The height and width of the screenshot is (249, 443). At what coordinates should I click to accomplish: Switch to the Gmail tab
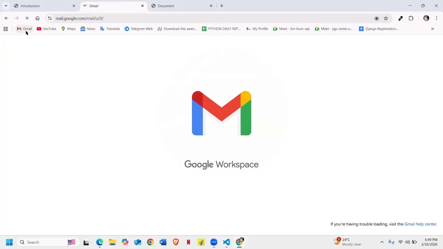[x=114, y=6]
